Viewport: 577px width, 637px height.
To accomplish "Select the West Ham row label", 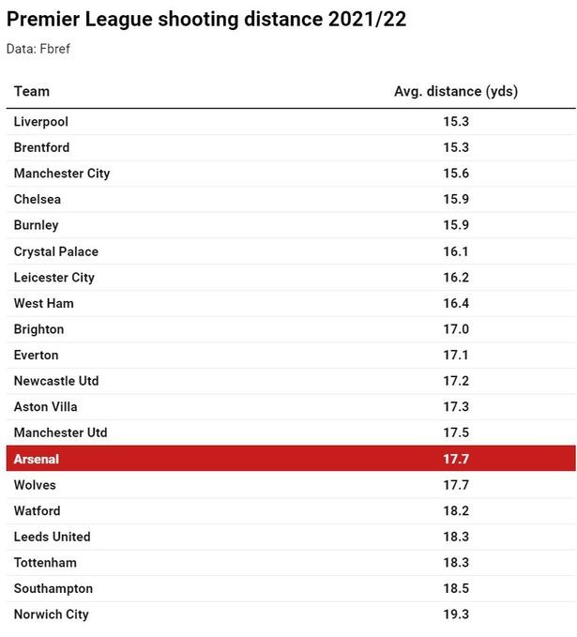I will 43,303.
